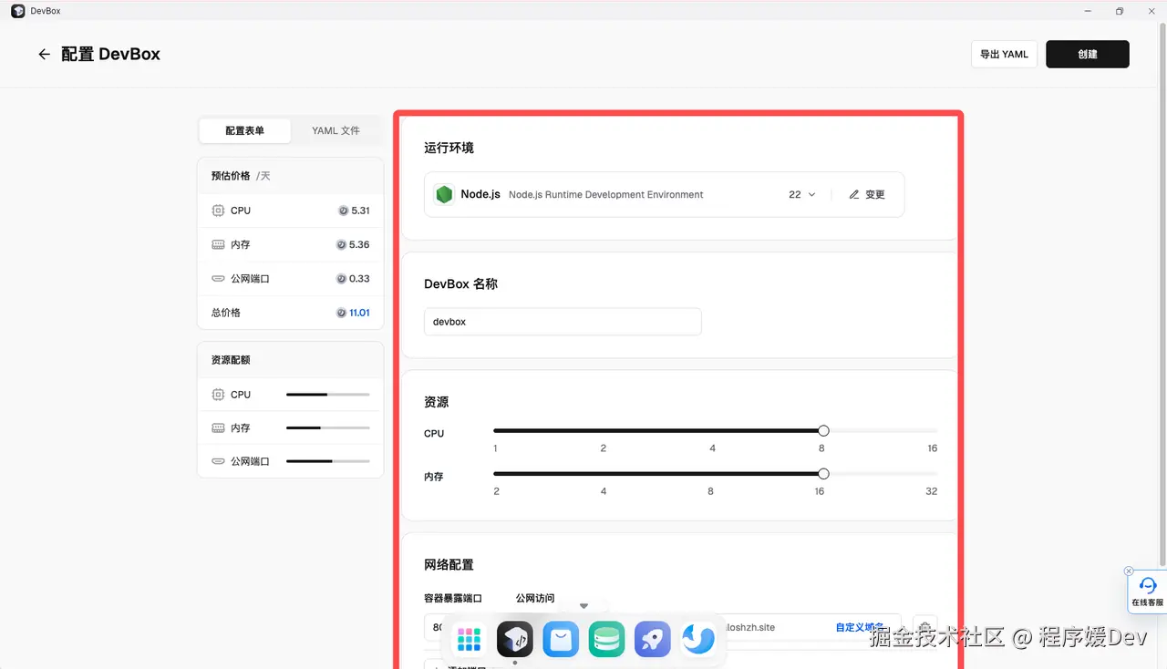Click CPU slider tick label 2
The height and width of the screenshot is (669, 1167).
click(x=603, y=448)
